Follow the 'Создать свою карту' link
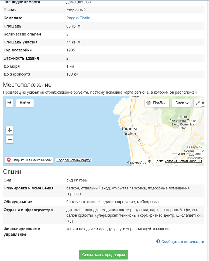Viewport: 209px width, 261px height. tap(73, 160)
